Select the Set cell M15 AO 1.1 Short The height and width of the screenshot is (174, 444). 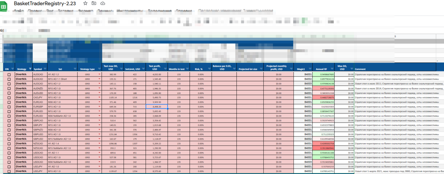point(62,79)
